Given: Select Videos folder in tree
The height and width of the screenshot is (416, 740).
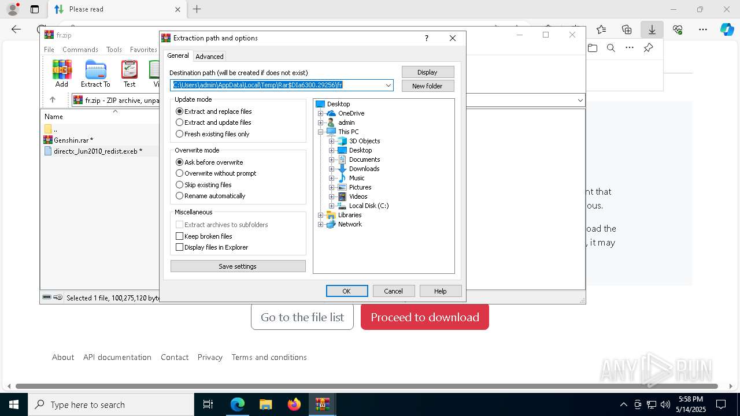Looking at the screenshot, I should (358, 196).
